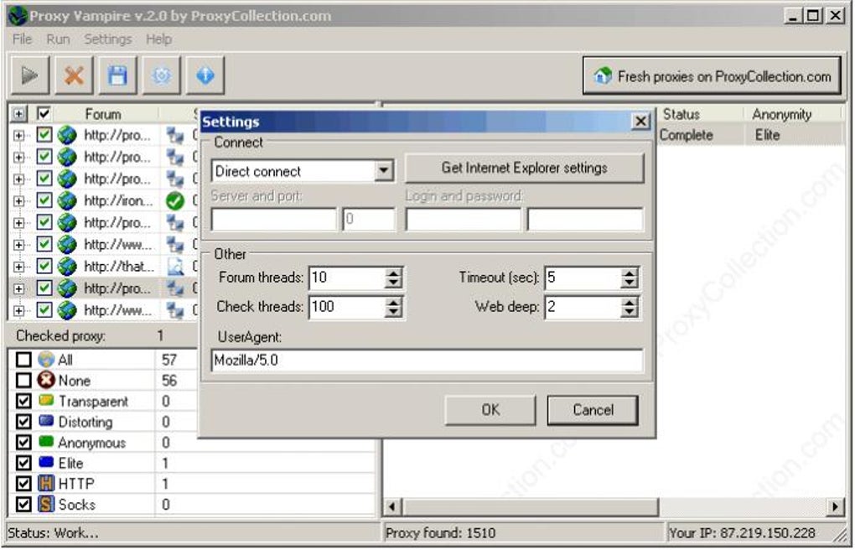Click the green checkmark status icon on http://iron row
This screenshot has width=855, height=550.
click(x=175, y=200)
